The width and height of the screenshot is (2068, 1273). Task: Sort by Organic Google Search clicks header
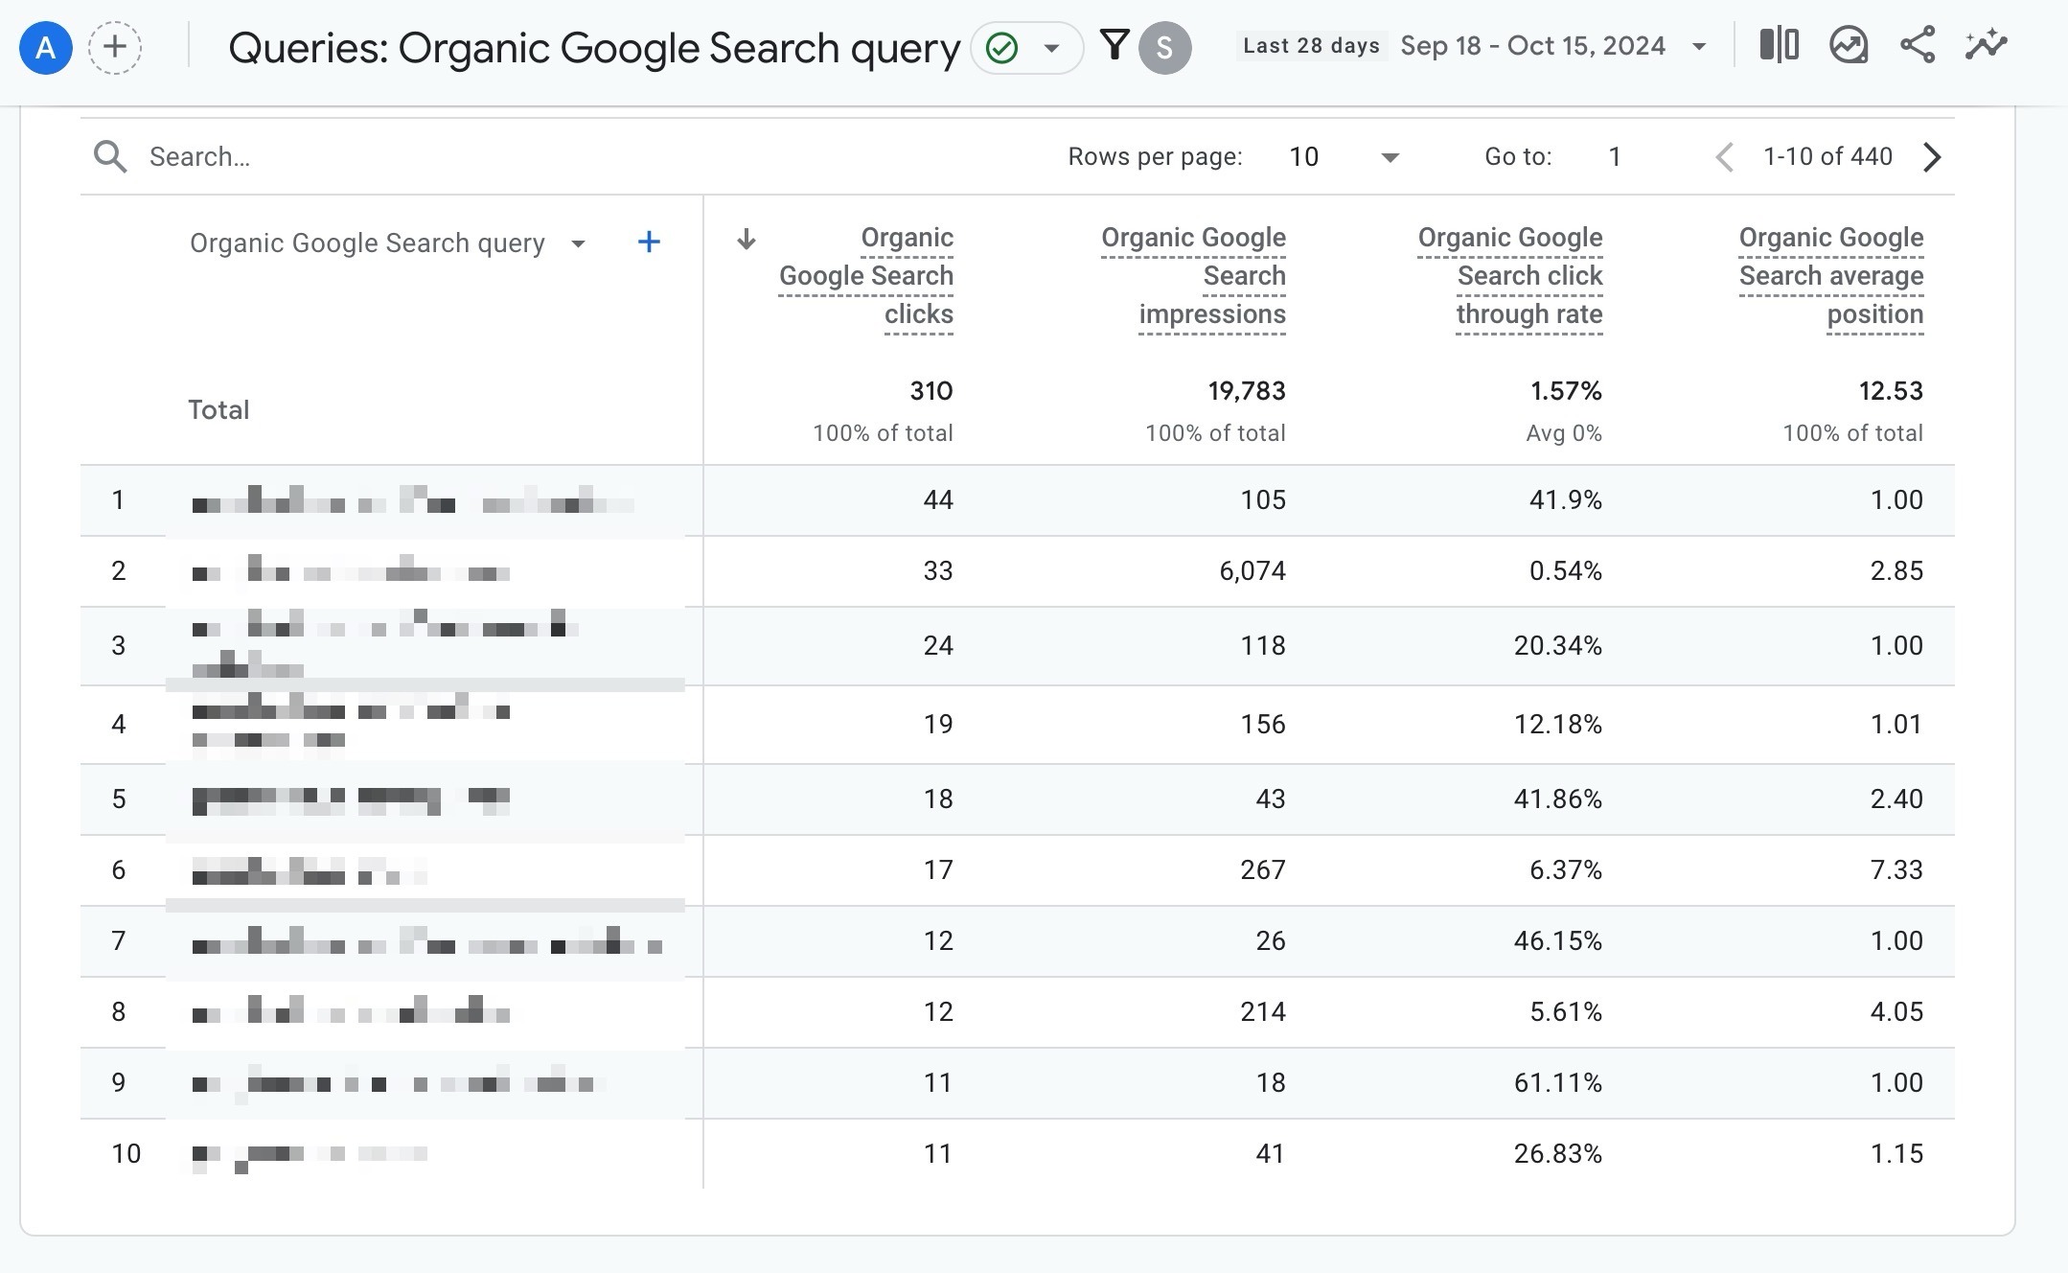click(866, 276)
